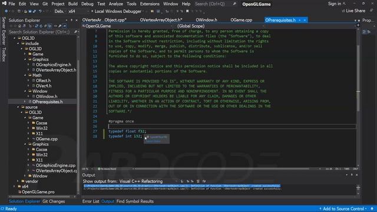Expand the x64 folder node
The image size is (377, 212).
14,187
